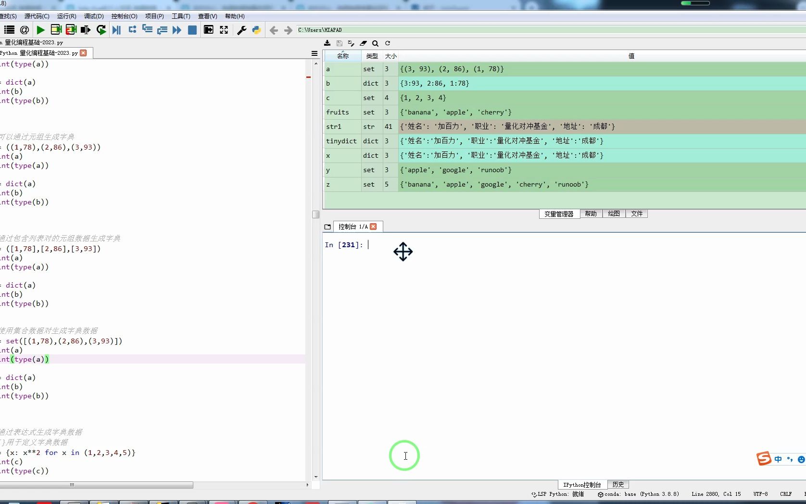The height and width of the screenshot is (504, 806).
Task: Open 控制台(O) menu
Action: tap(124, 16)
